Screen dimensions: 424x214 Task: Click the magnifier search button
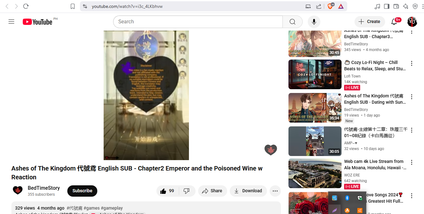(293, 22)
